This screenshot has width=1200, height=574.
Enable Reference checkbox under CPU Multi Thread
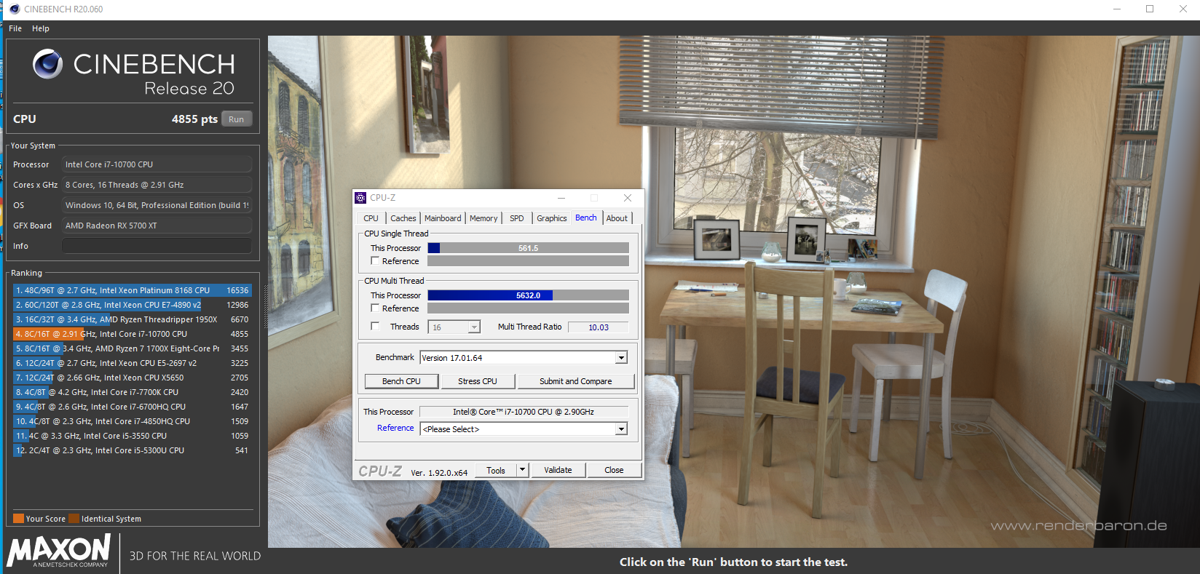375,308
